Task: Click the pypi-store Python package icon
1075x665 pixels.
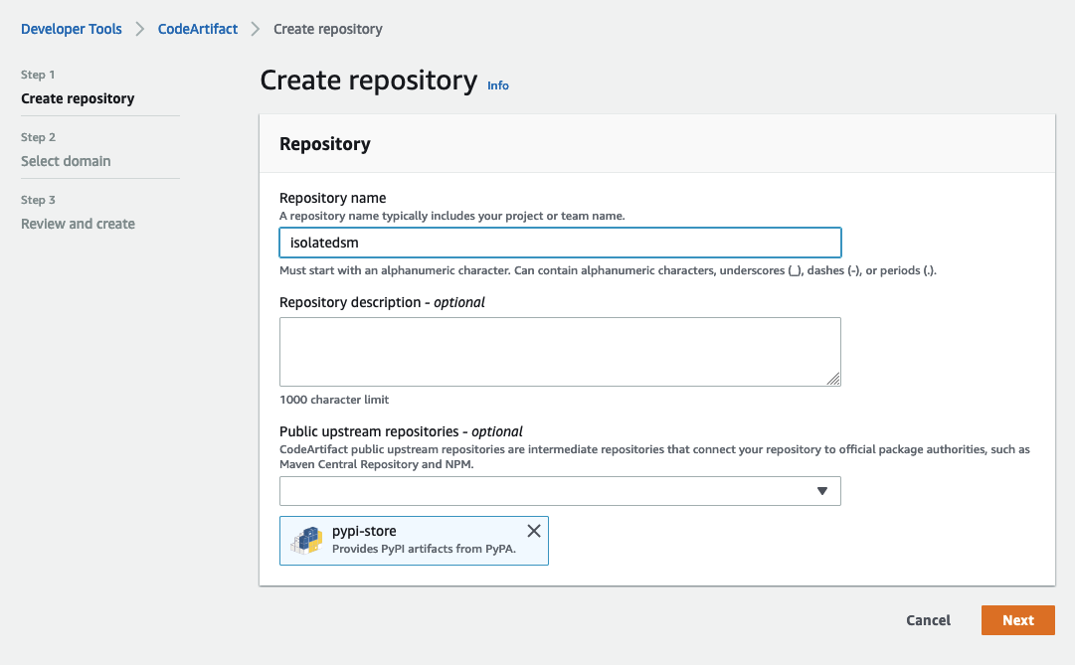Action: tap(306, 540)
